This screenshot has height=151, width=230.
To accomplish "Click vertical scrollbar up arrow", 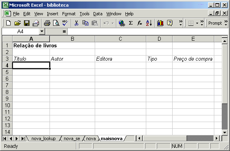I will pos(224,41).
